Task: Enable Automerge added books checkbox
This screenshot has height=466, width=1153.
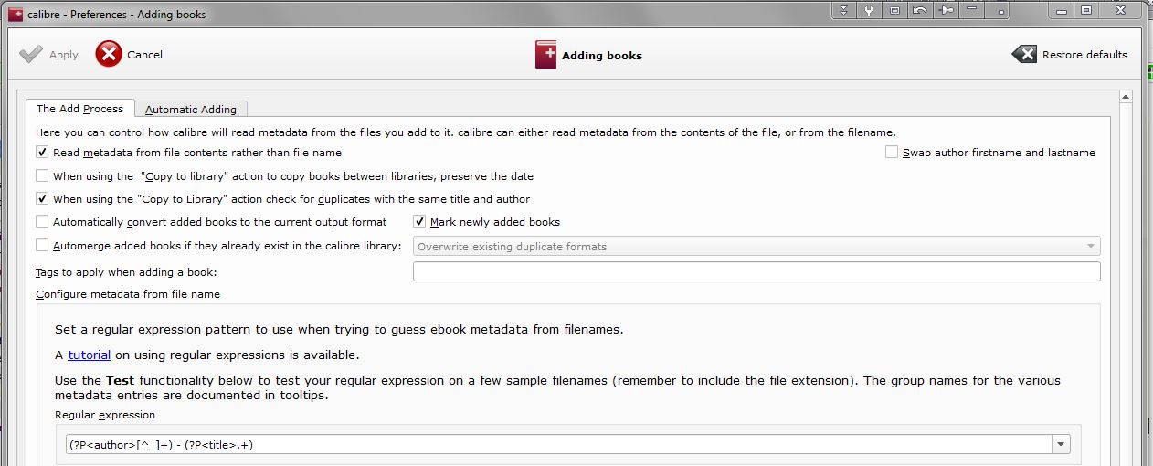Action: pyautogui.click(x=42, y=245)
